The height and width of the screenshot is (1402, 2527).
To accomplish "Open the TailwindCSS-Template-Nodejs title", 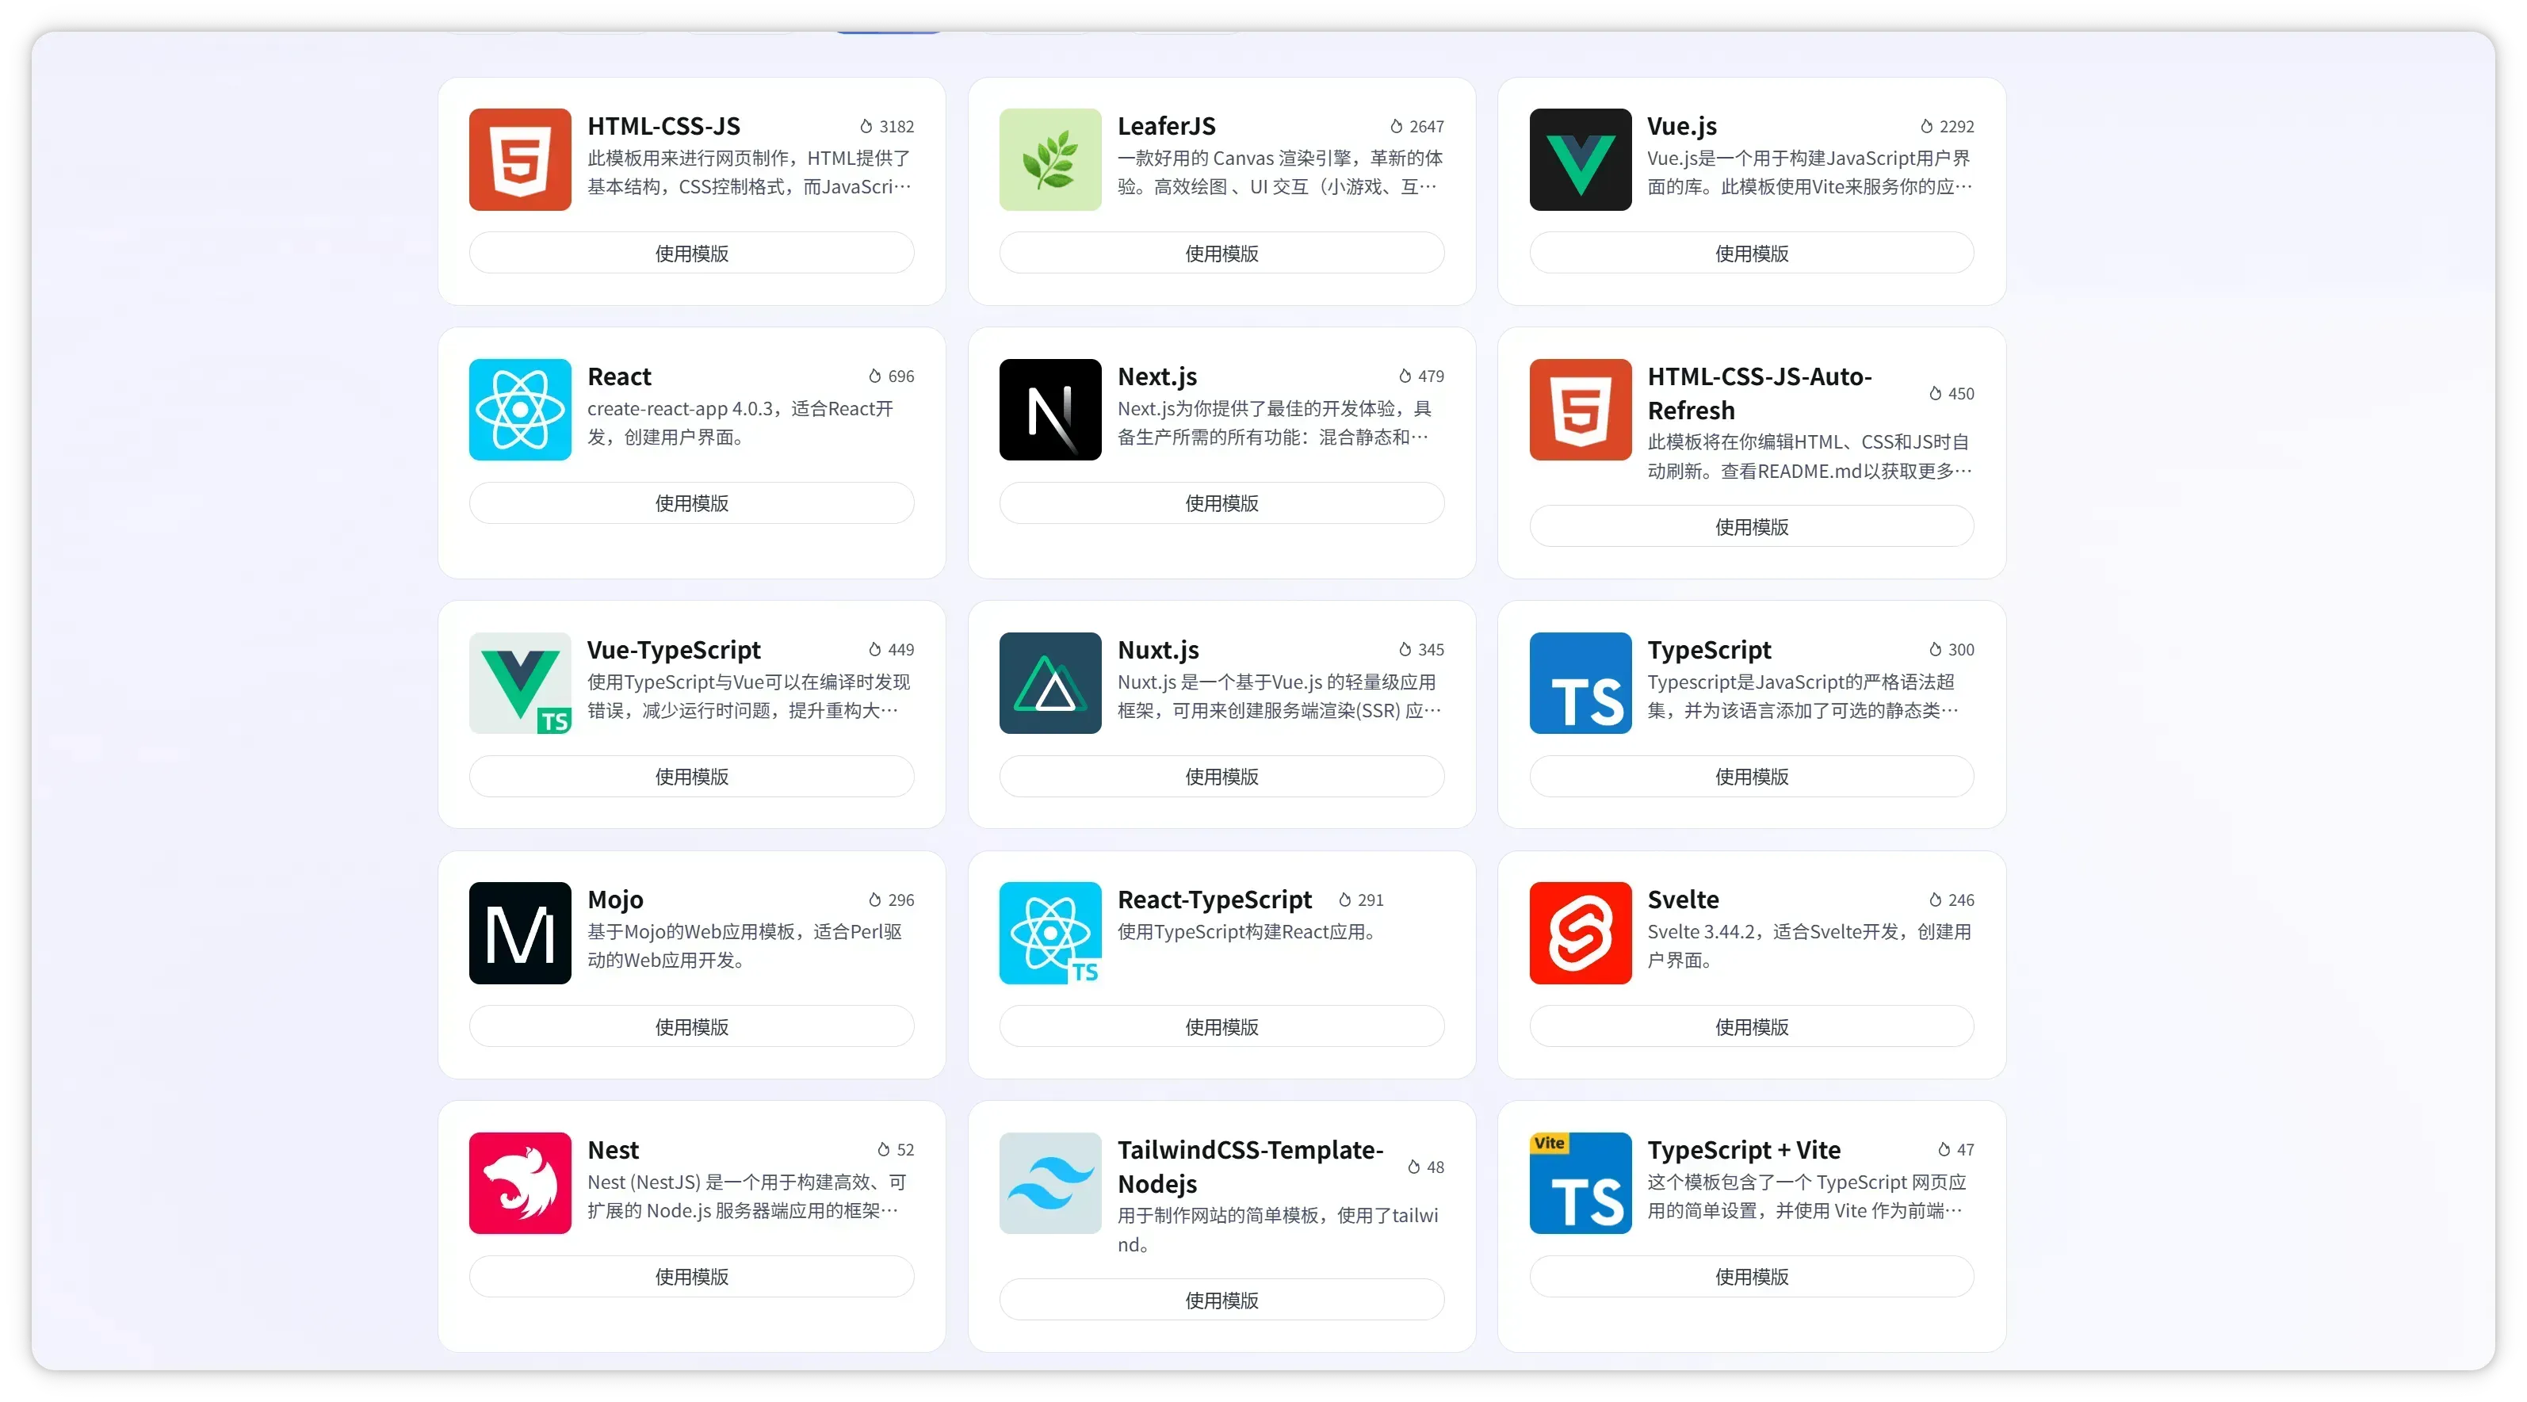I will pos(1250,1167).
